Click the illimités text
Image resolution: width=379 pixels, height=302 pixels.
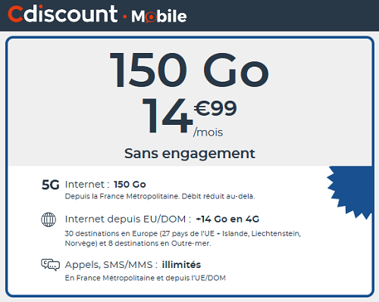click(181, 265)
